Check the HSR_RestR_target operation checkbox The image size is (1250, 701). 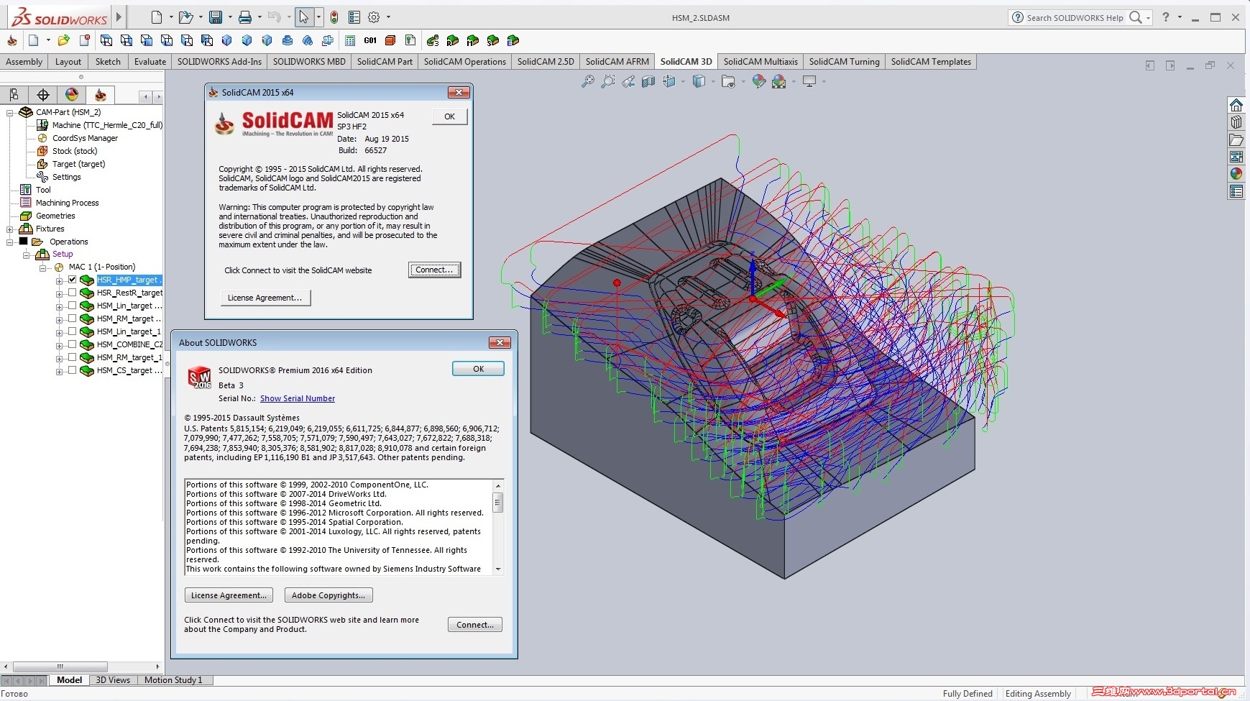point(72,293)
